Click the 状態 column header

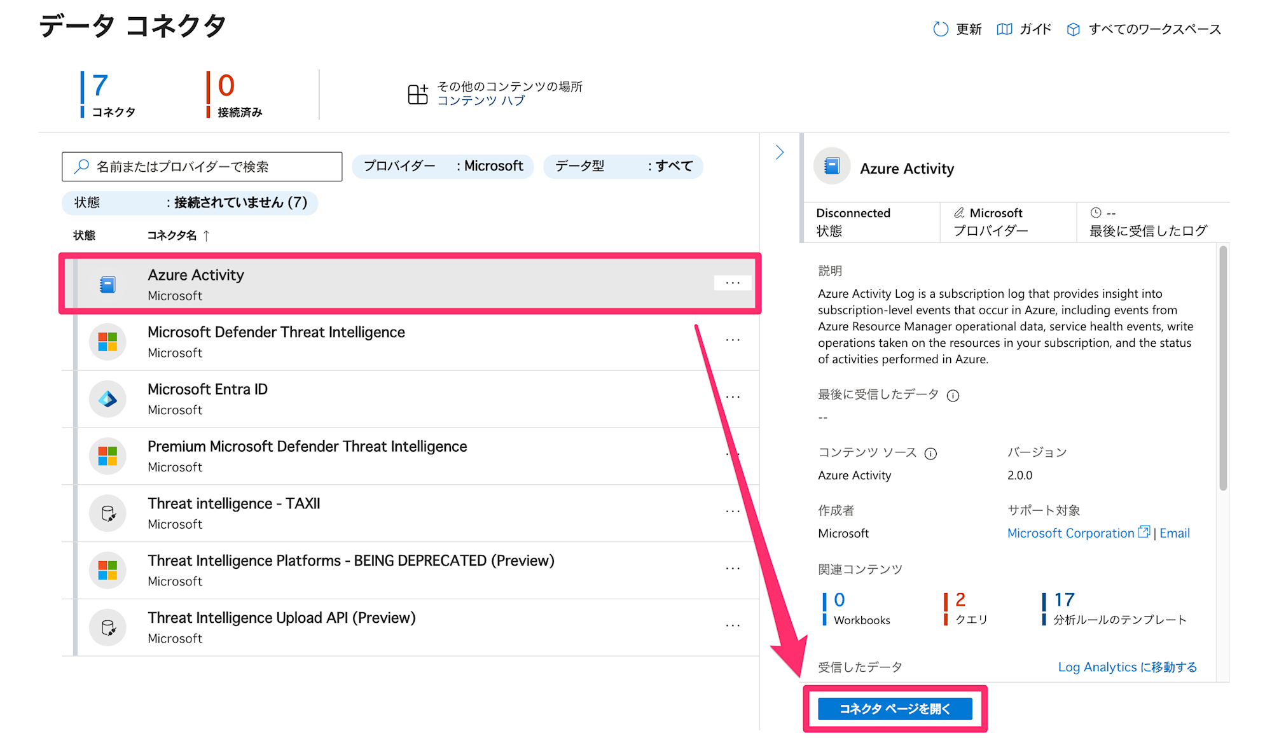coord(84,235)
